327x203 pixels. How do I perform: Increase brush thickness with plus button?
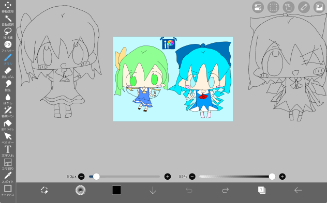pos(168,177)
